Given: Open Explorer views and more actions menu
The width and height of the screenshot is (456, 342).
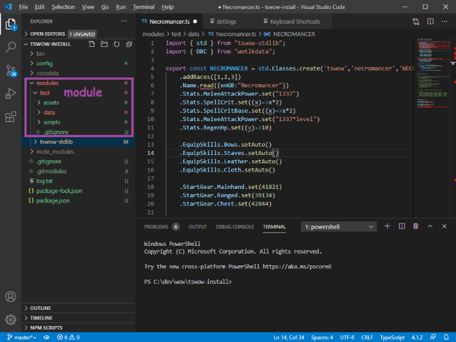Looking at the screenshot, I should [x=124, y=21].
